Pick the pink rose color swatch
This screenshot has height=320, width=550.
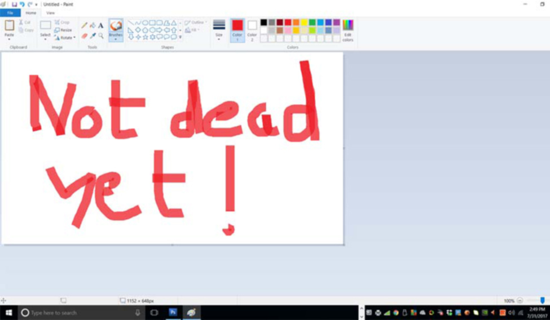pos(288,30)
